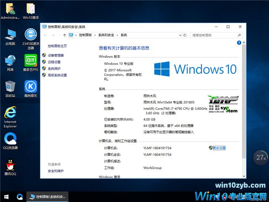Click the forward navigation arrow
The image size is (269, 202).
pos(53,35)
